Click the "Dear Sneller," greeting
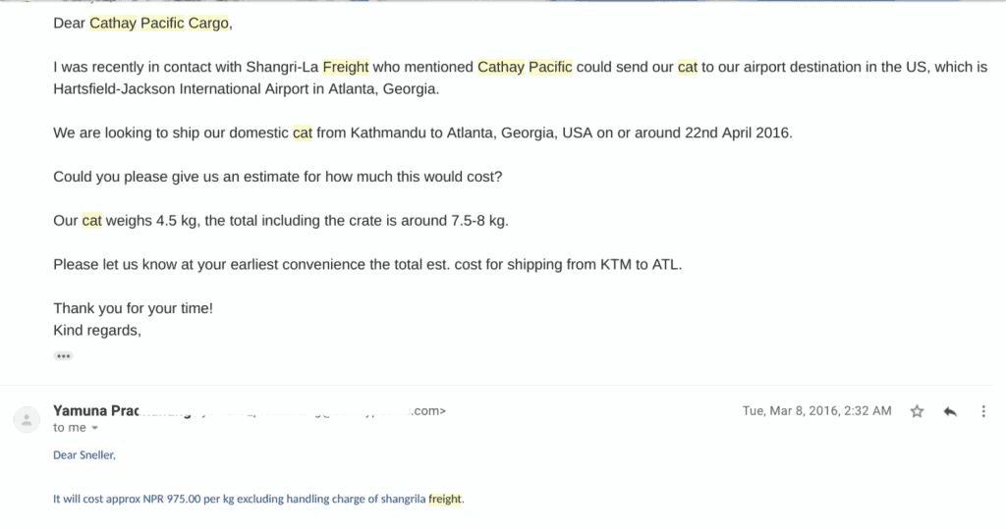 coord(84,455)
